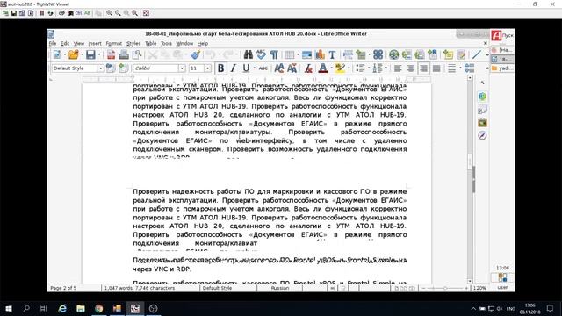Click the Clear Direct Formatting icon
Screen dimensions: 562x316
tap(308, 68)
